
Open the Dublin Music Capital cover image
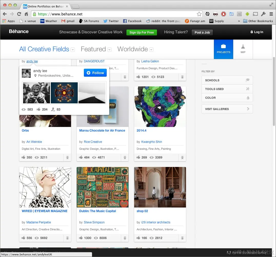point(103,187)
